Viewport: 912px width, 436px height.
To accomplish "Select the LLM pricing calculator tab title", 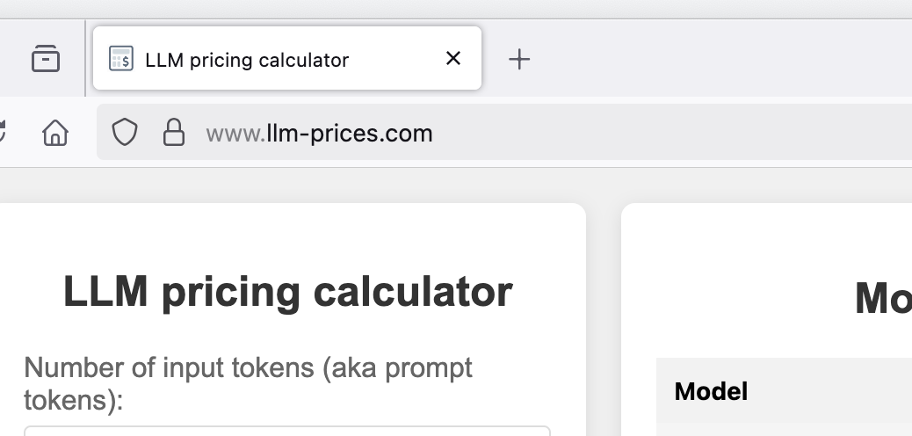I will tap(247, 60).
